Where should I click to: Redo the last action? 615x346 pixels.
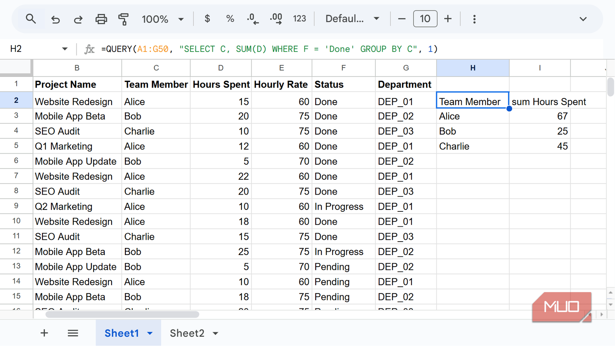click(78, 19)
